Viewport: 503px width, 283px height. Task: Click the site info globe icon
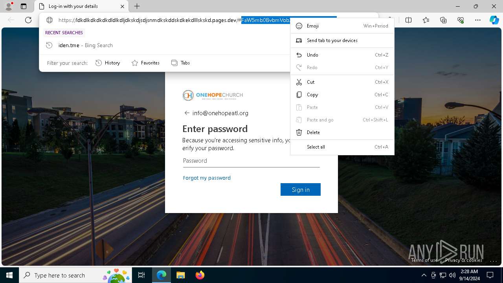pyautogui.click(x=50, y=20)
